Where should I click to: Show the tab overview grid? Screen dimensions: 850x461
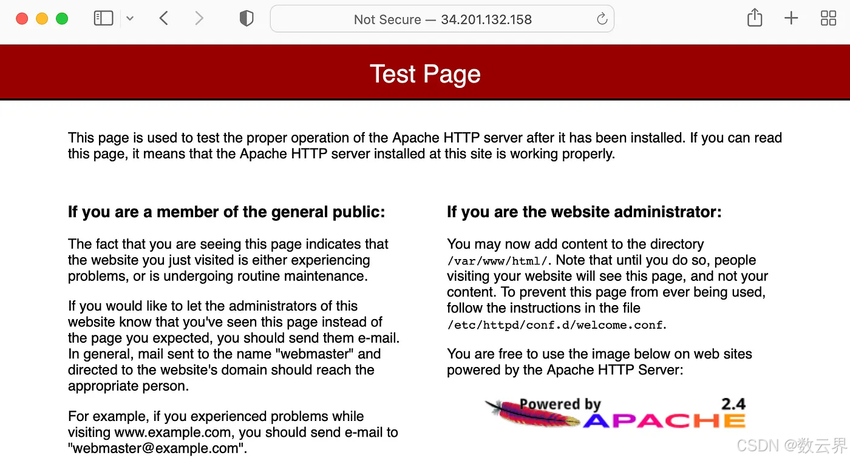click(828, 18)
